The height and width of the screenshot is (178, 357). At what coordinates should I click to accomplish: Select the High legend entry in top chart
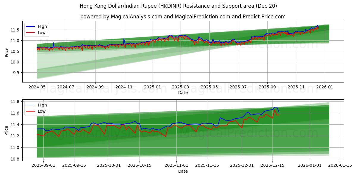[x=43, y=26]
